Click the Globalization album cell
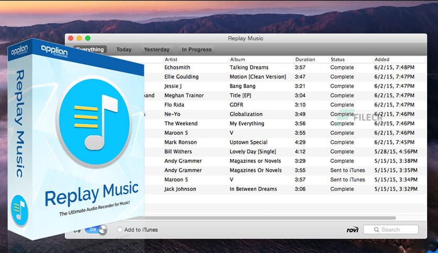 pos(246,114)
